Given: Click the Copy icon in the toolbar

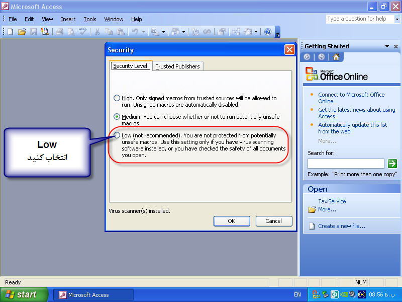Looking at the screenshot, I should (x=109, y=32).
